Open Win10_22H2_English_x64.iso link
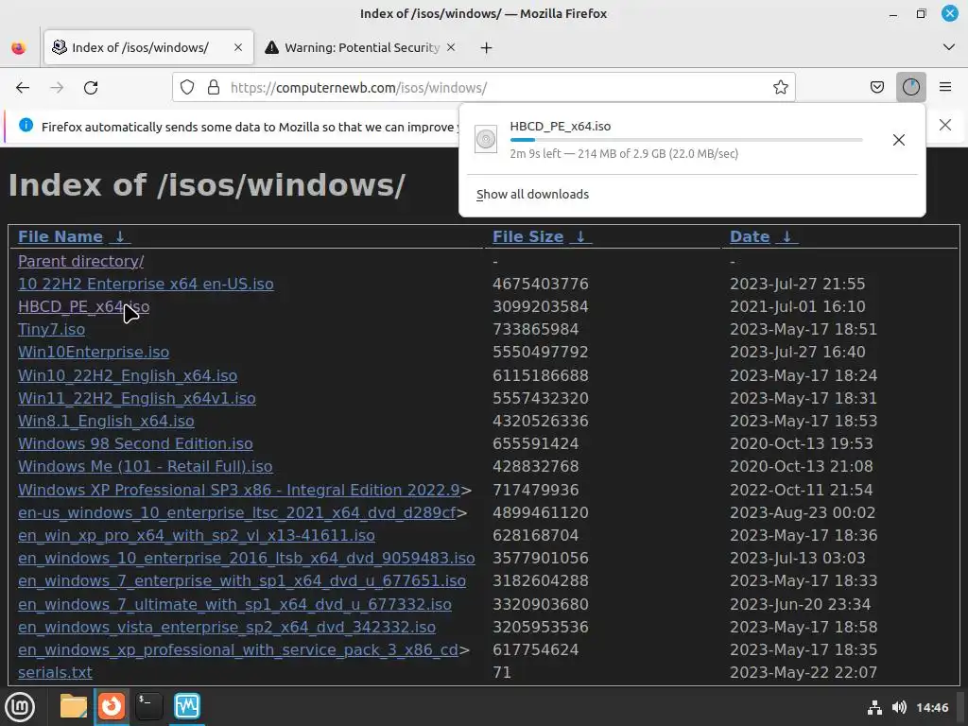This screenshot has height=726, width=968. pos(128,375)
